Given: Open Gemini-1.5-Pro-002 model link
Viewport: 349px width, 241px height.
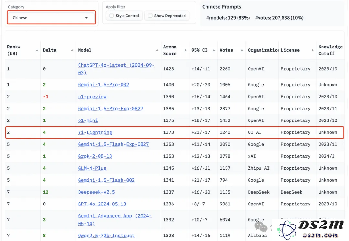Looking at the screenshot, I should pyautogui.click(x=103, y=85).
